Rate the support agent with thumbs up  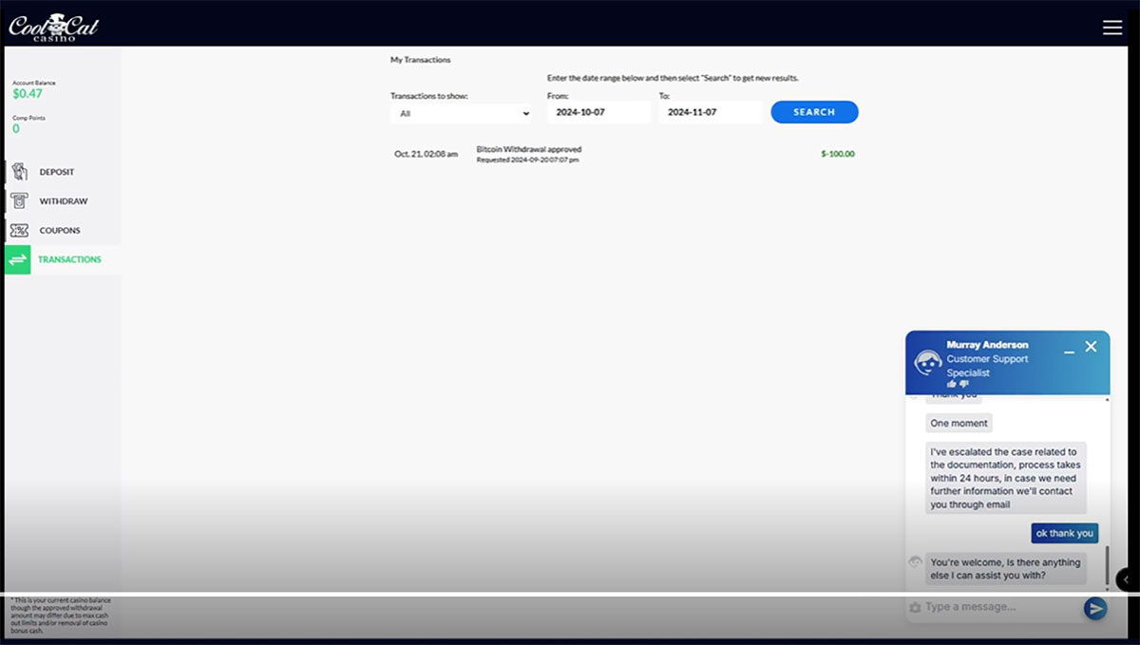point(952,384)
